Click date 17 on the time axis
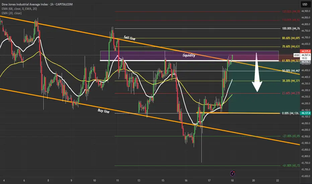 [209, 181]
